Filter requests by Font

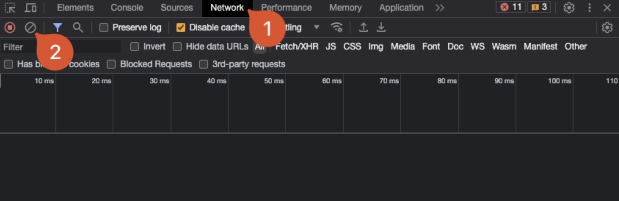tap(431, 47)
